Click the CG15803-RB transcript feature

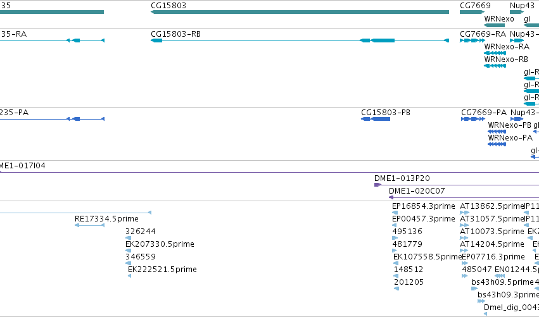[300, 40]
